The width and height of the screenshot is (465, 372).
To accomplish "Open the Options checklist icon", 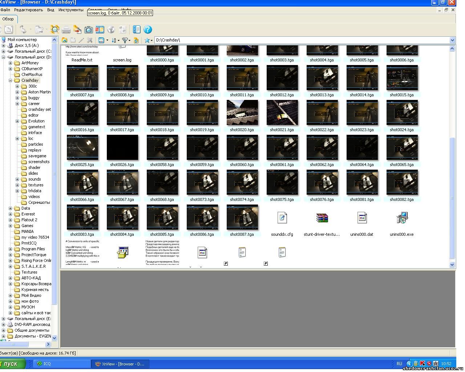I will pyautogui.click(x=136, y=29).
